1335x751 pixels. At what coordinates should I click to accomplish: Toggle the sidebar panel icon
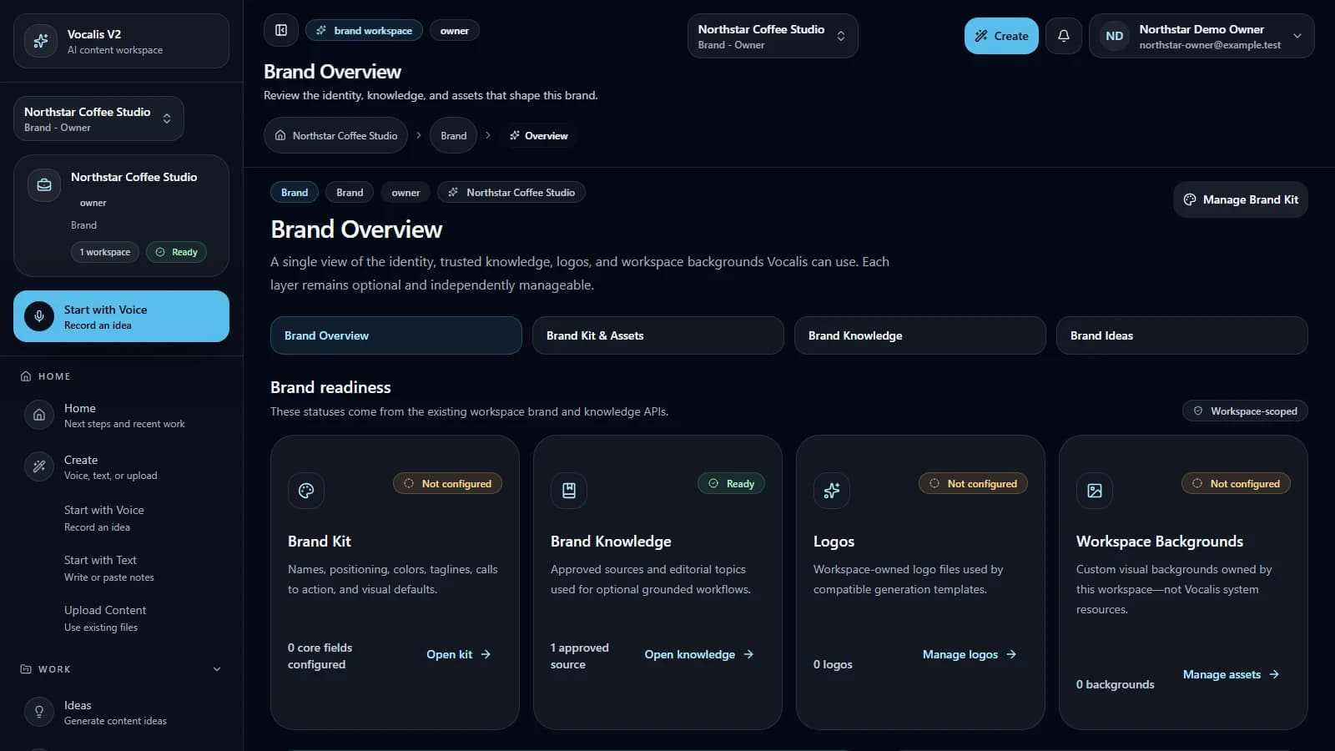coord(281,30)
